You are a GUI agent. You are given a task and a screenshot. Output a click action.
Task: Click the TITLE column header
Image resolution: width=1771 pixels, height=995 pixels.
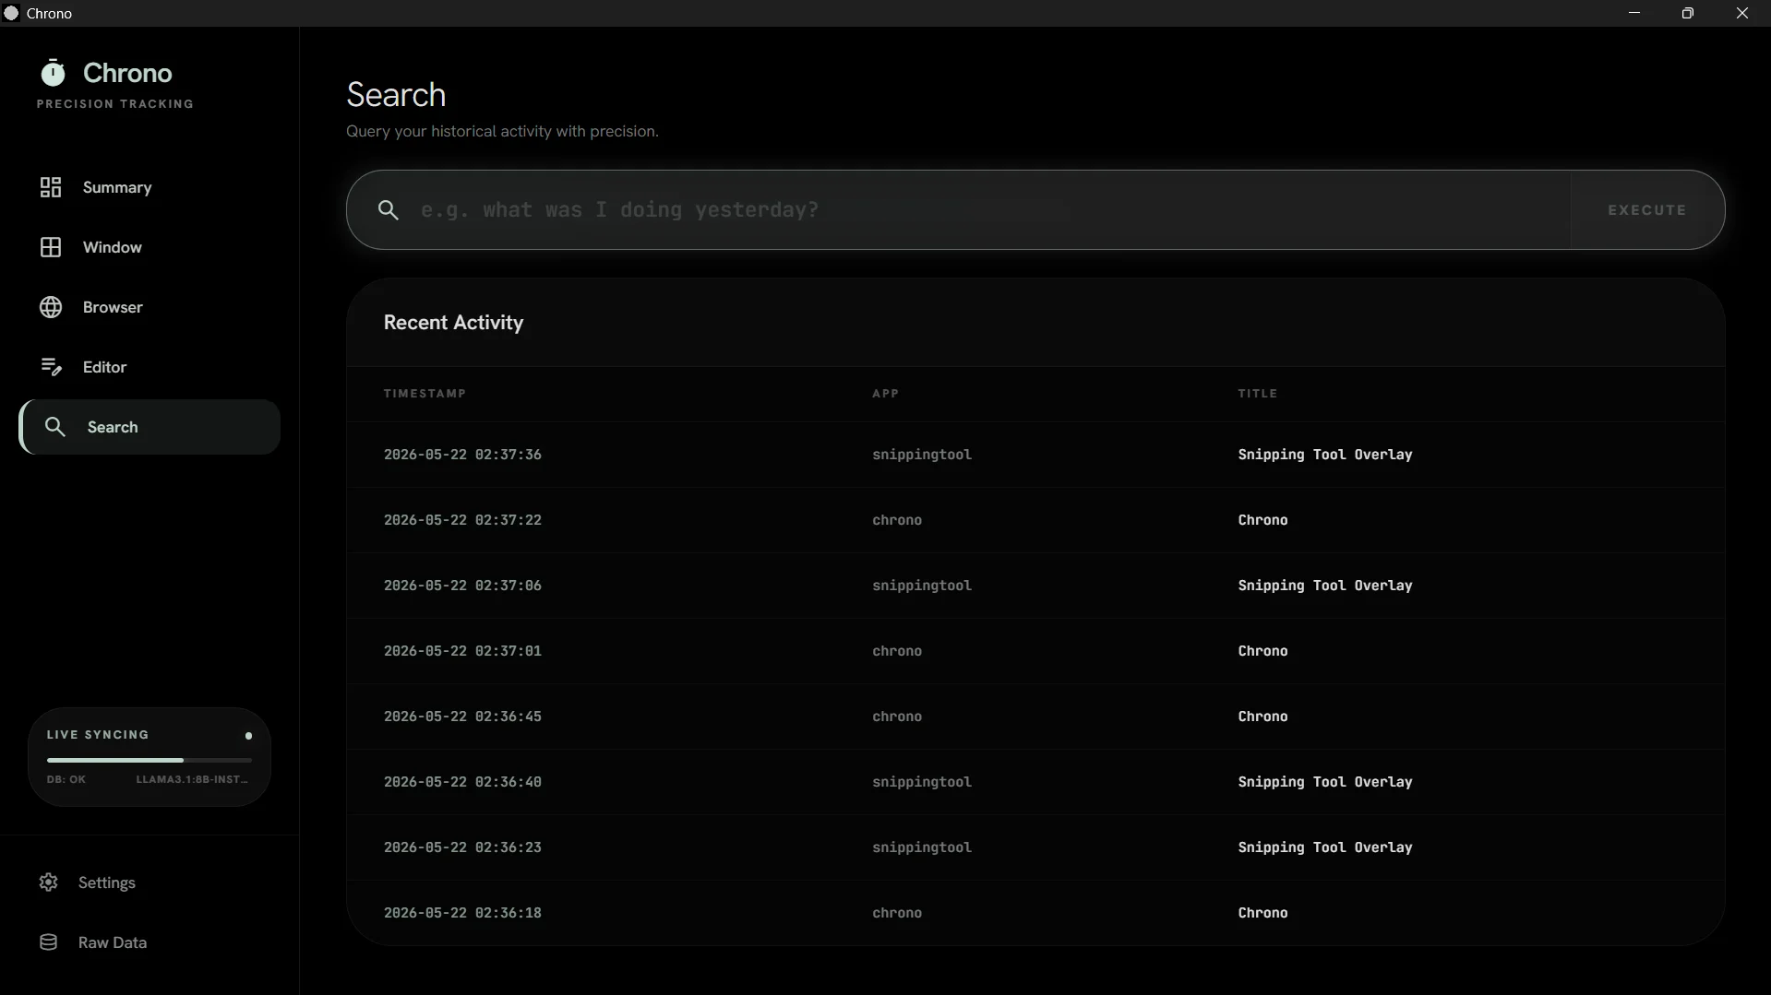coord(1257,394)
